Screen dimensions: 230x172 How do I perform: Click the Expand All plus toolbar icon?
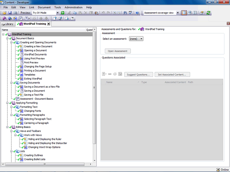tap(115, 13)
